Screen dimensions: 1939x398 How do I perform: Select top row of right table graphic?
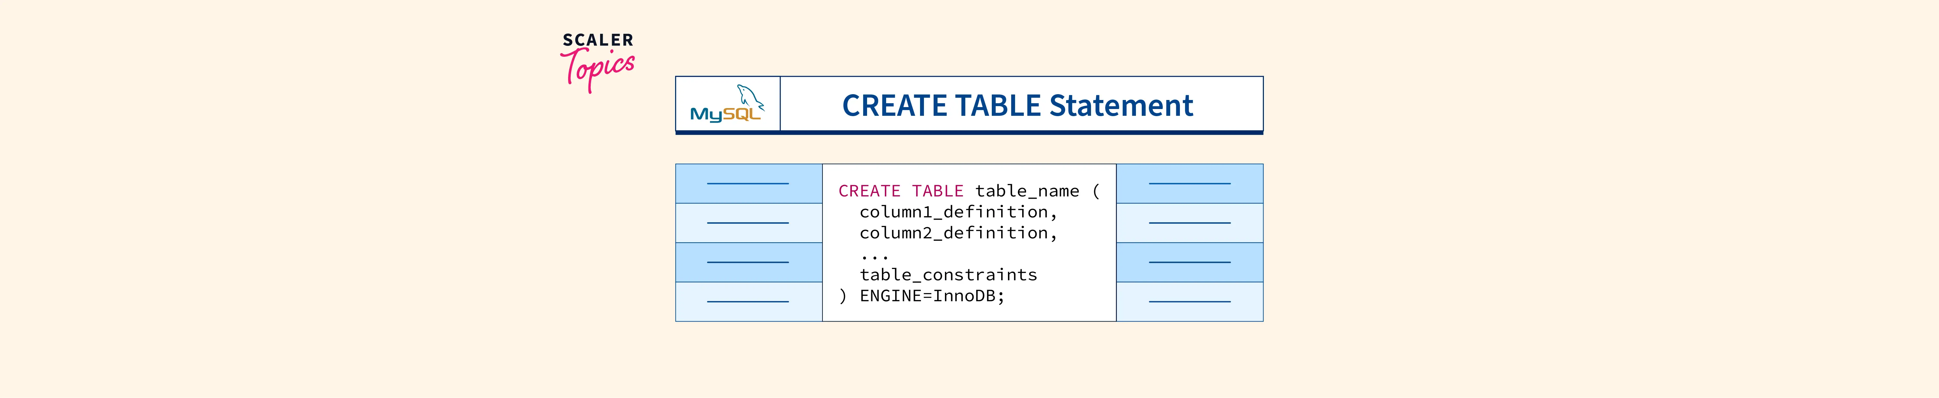pyautogui.click(x=1189, y=183)
